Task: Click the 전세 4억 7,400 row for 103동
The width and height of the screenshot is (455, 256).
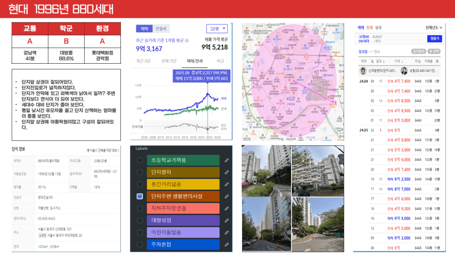Action: pos(400,81)
